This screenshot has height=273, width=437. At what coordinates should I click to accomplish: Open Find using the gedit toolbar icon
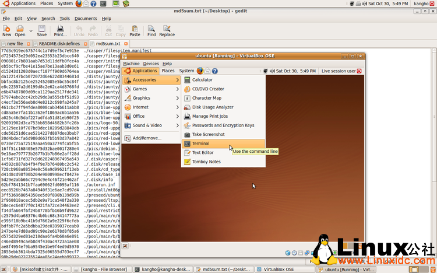coord(151,31)
